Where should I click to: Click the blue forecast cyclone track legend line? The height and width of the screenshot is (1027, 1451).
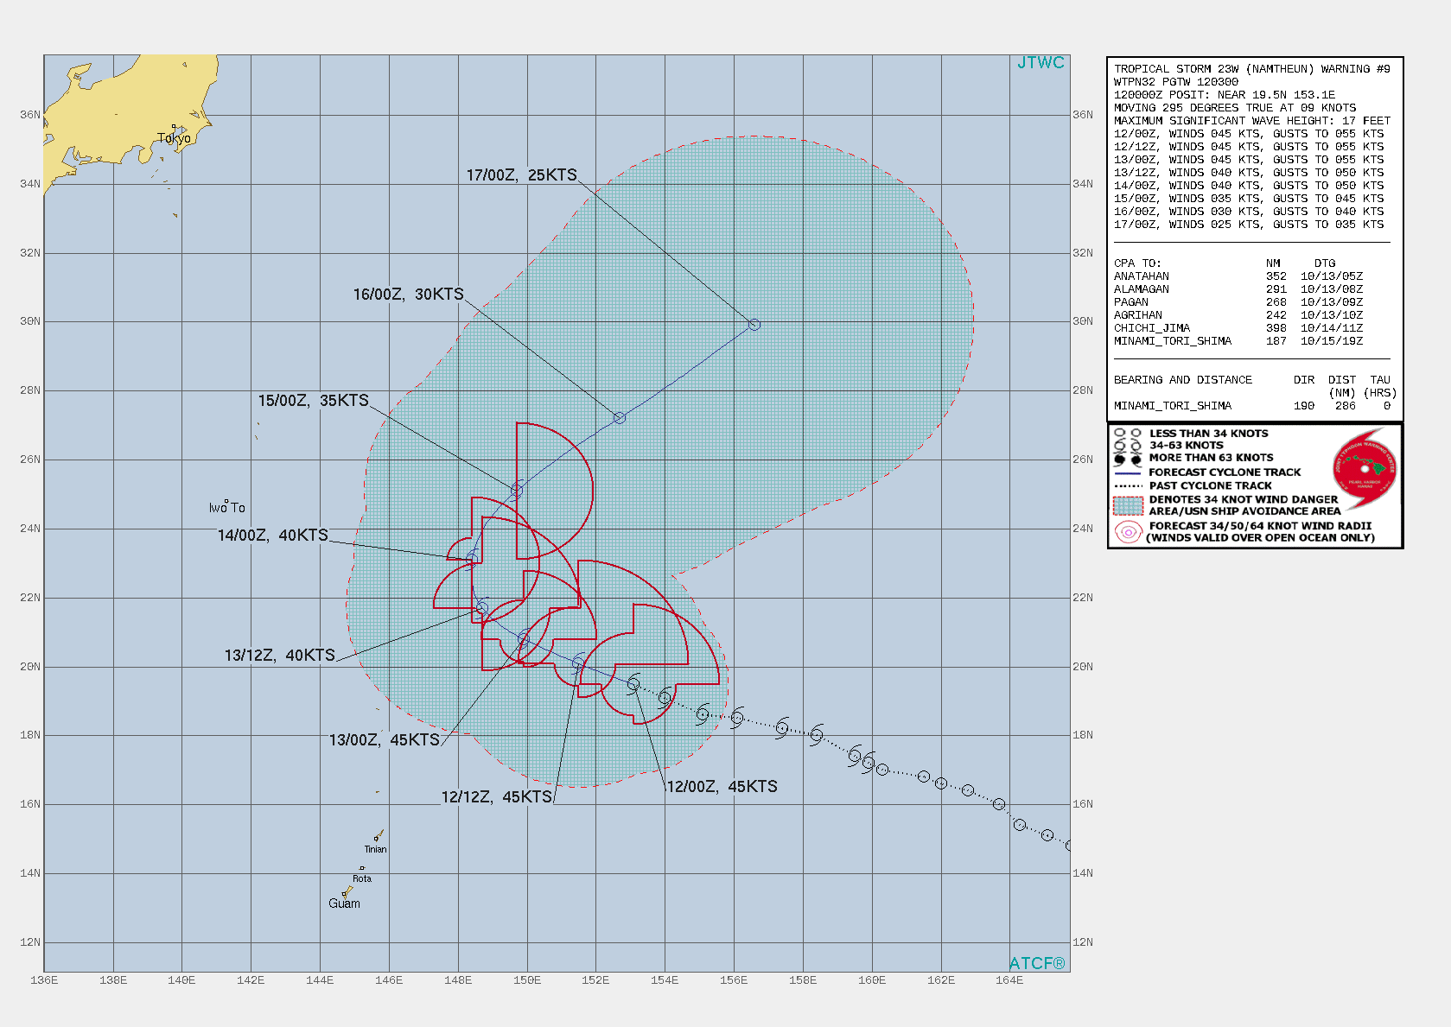pyautogui.click(x=1128, y=472)
